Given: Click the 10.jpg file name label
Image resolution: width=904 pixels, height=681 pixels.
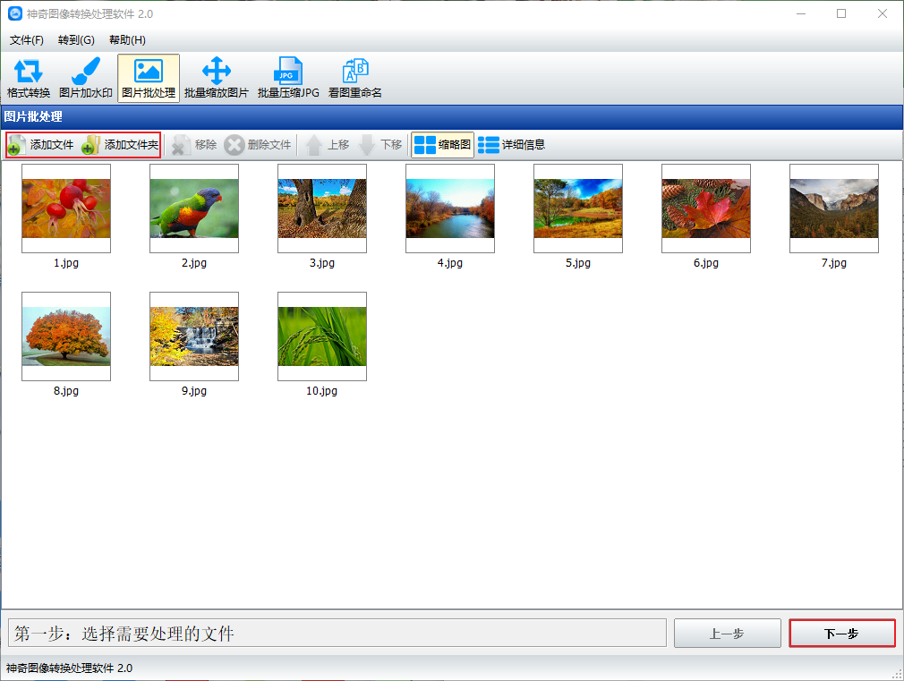Looking at the screenshot, I should pos(322,391).
